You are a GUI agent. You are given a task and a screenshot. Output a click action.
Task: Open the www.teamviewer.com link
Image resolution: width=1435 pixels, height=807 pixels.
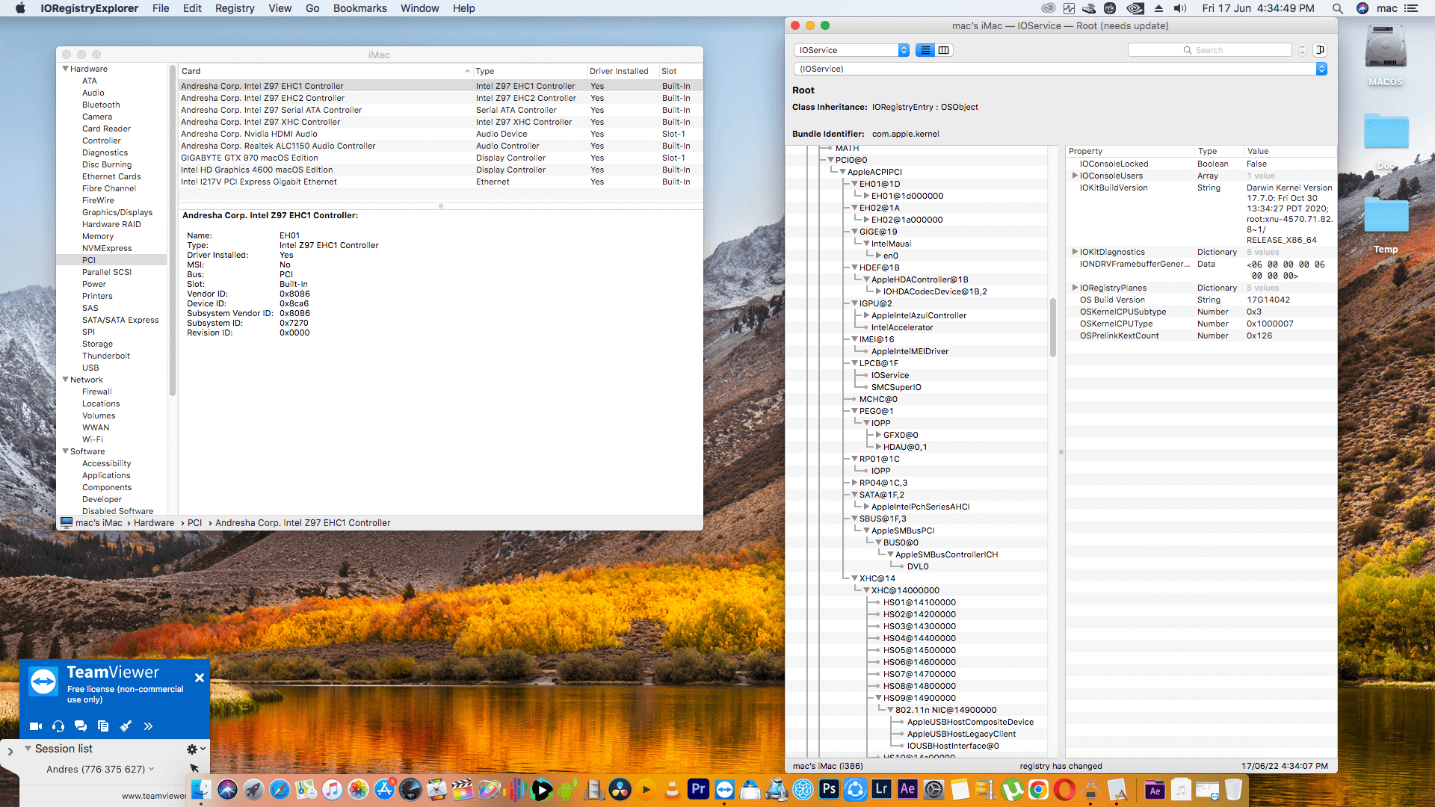tap(155, 796)
